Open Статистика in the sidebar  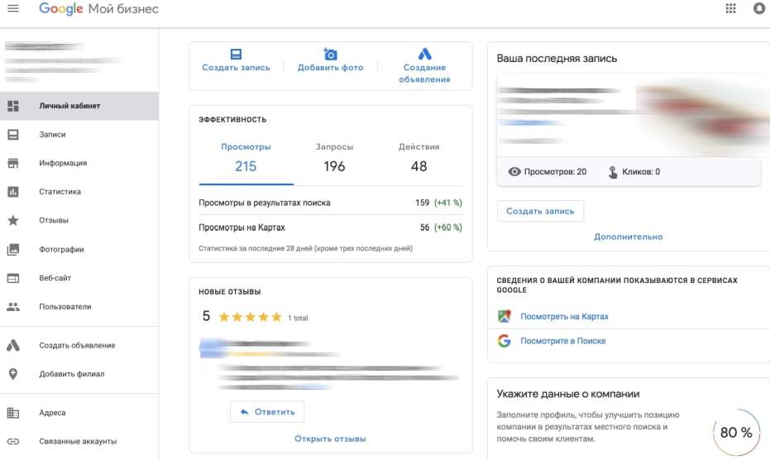pos(60,192)
